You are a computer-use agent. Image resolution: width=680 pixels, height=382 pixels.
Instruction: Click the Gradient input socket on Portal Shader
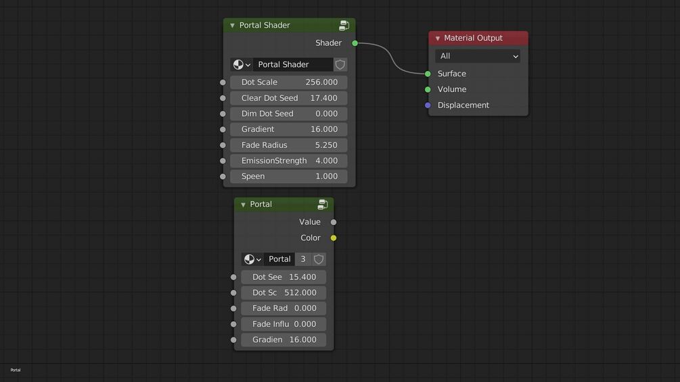coord(223,130)
